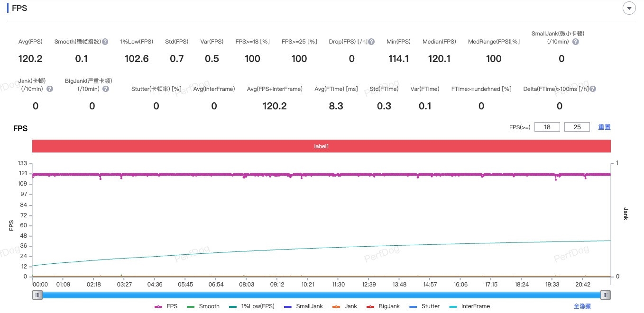Toggle FPS series in chart legend
Viewport: 644px width, 313px height.
click(166, 306)
